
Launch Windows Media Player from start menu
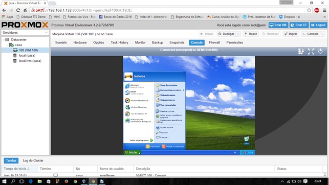coord(137,101)
